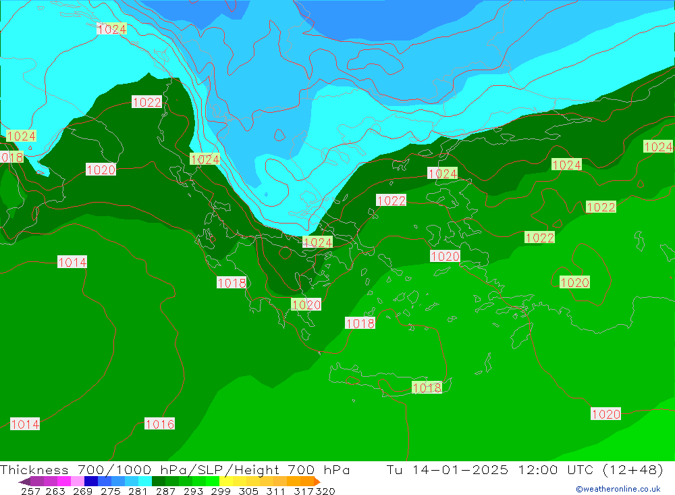Screen dimensions: 675x495
Task: Click the orange right arrow of color scale
Action: pos(317,481)
